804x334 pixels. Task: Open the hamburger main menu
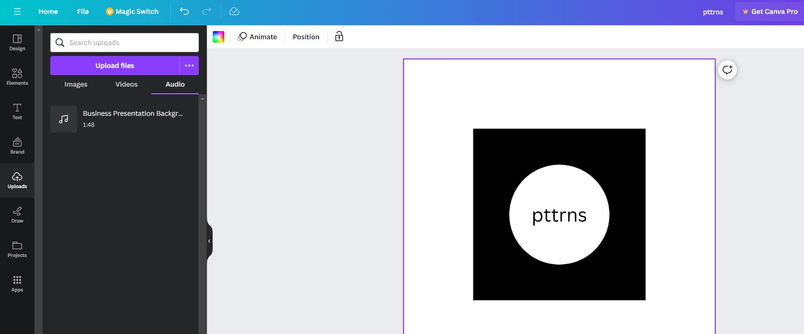(x=17, y=11)
